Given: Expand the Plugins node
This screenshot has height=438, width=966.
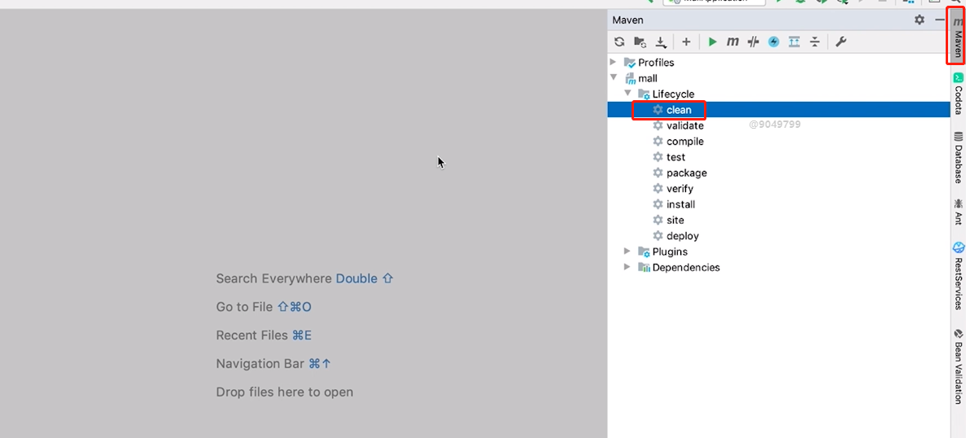Looking at the screenshot, I should (627, 252).
